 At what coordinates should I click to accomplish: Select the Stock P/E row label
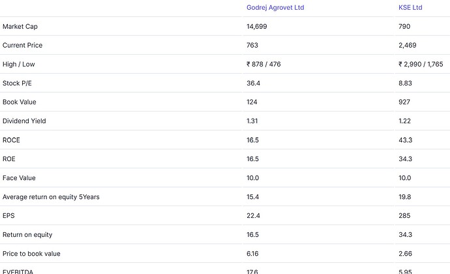click(17, 84)
